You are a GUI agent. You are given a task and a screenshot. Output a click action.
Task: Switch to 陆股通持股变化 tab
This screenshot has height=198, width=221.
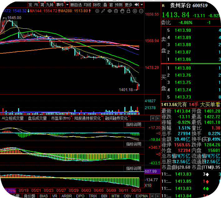point(88,118)
